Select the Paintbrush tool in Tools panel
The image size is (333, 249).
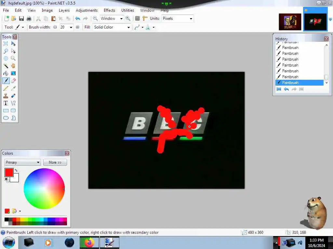[x=6, y=81]
